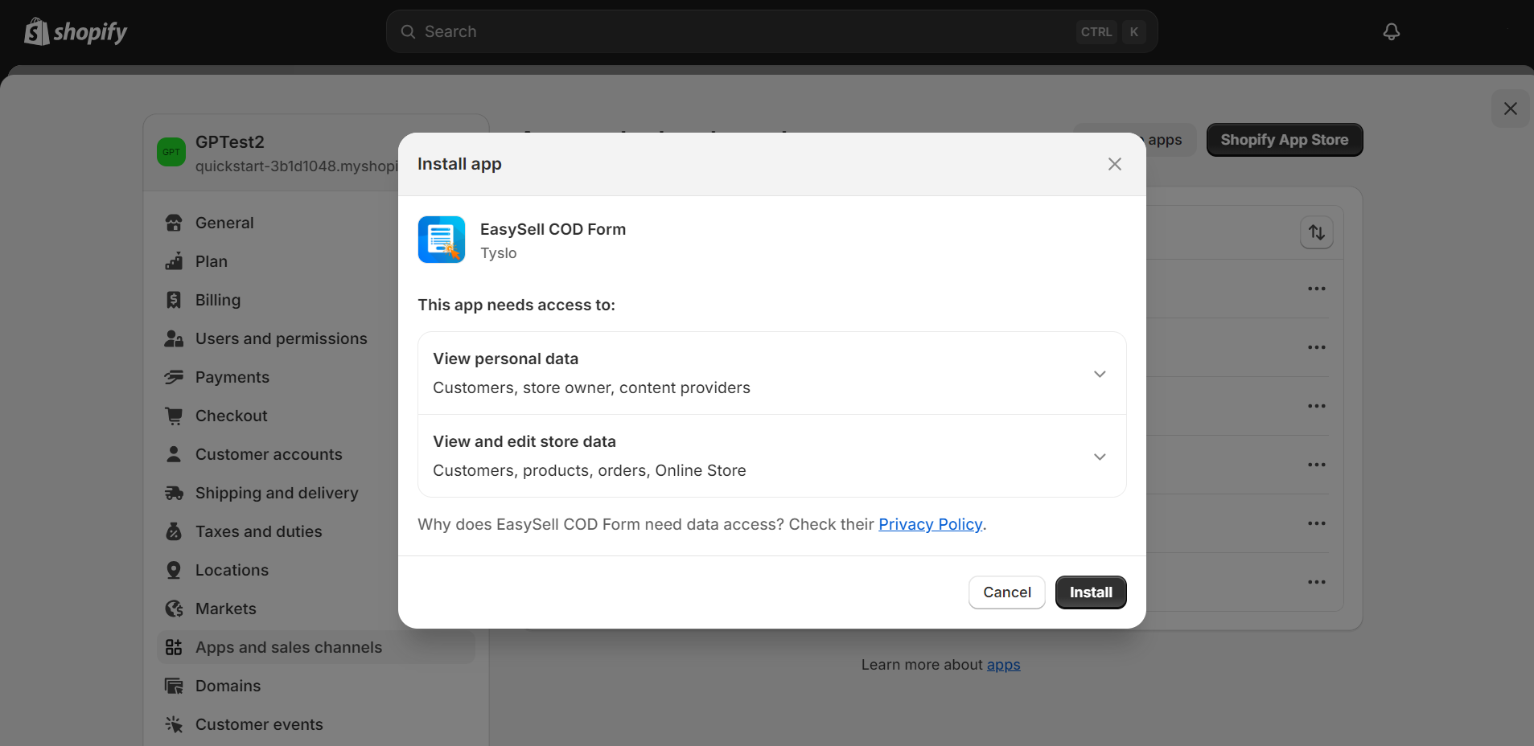Go to Customer accounts settings
Image resolution: width=1534 pixels, height=746 pixels.
coord(268,454)
